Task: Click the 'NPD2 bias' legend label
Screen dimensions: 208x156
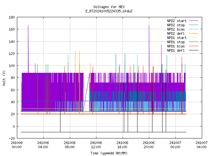Action: pos(176,29)
